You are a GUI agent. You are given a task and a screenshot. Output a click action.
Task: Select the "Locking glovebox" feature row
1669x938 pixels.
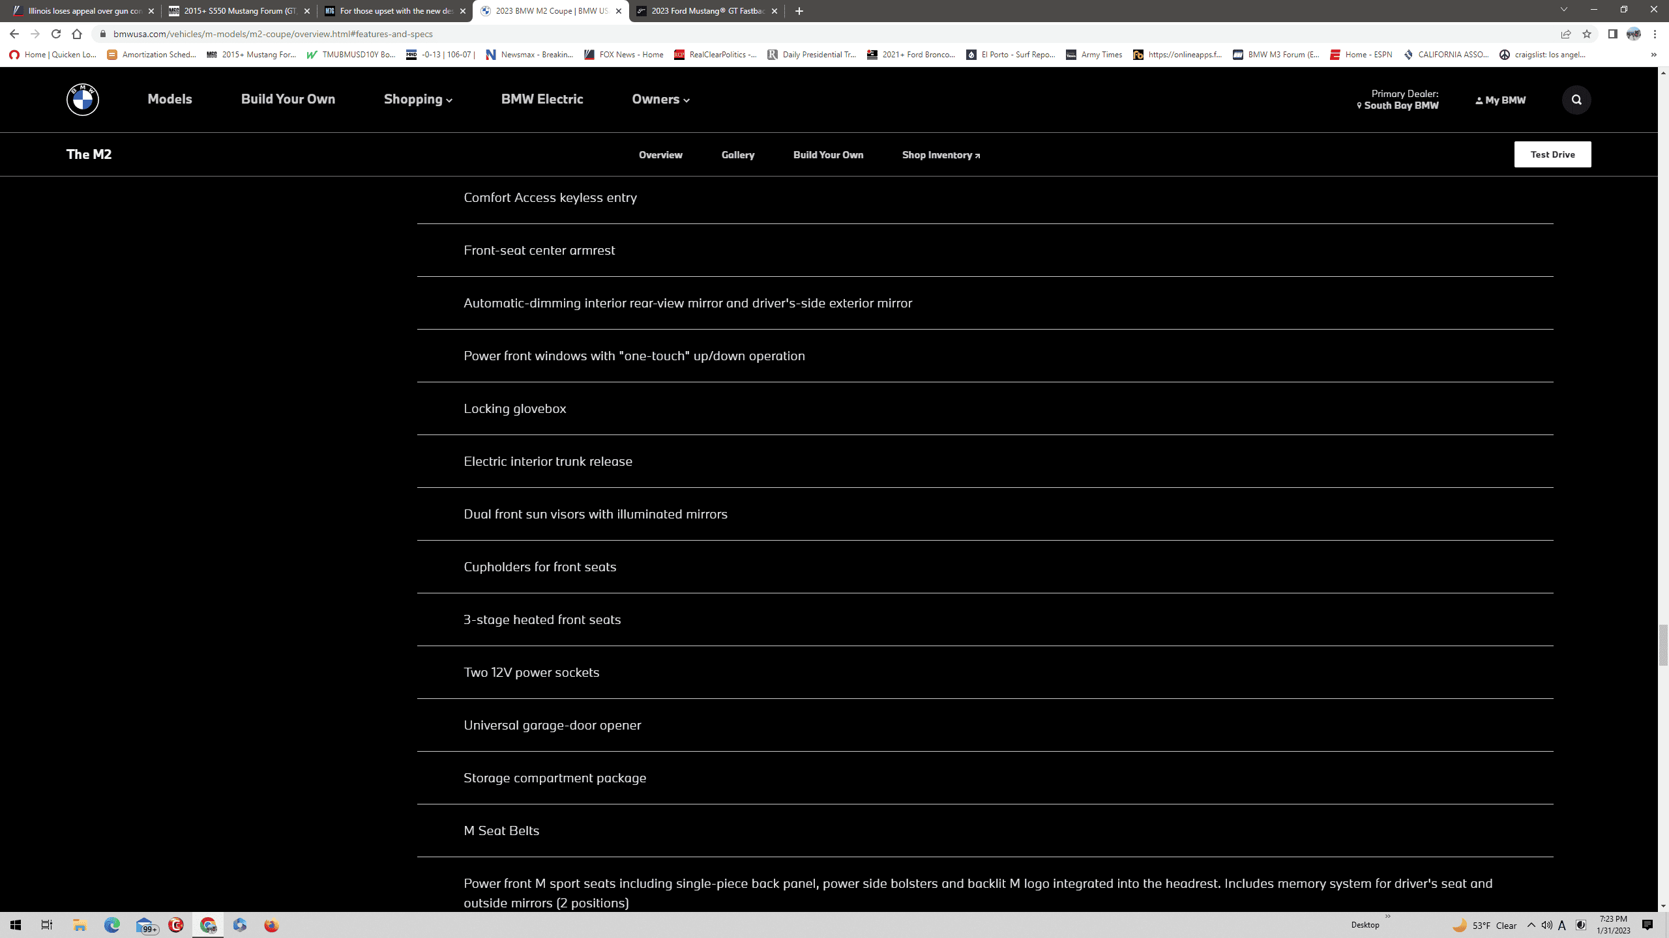(x=985, y=408)
